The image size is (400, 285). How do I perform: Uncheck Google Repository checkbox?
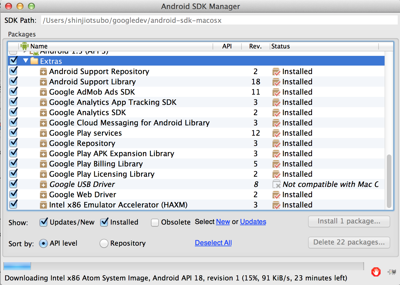pos(13,143)
